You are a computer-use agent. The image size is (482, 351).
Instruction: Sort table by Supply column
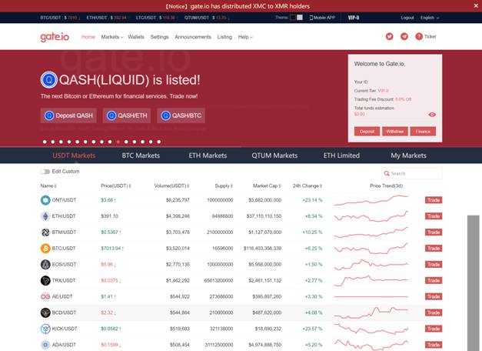click(224, 186)
